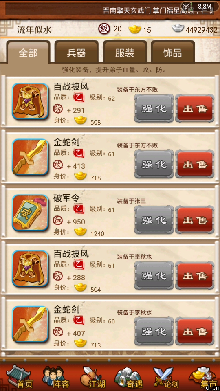Tap the silver ingot currency icon
220x391 pixels.
[x=178, y=28]
